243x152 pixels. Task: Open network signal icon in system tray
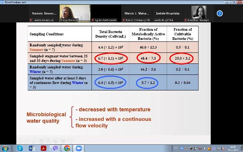coord(219,149)
